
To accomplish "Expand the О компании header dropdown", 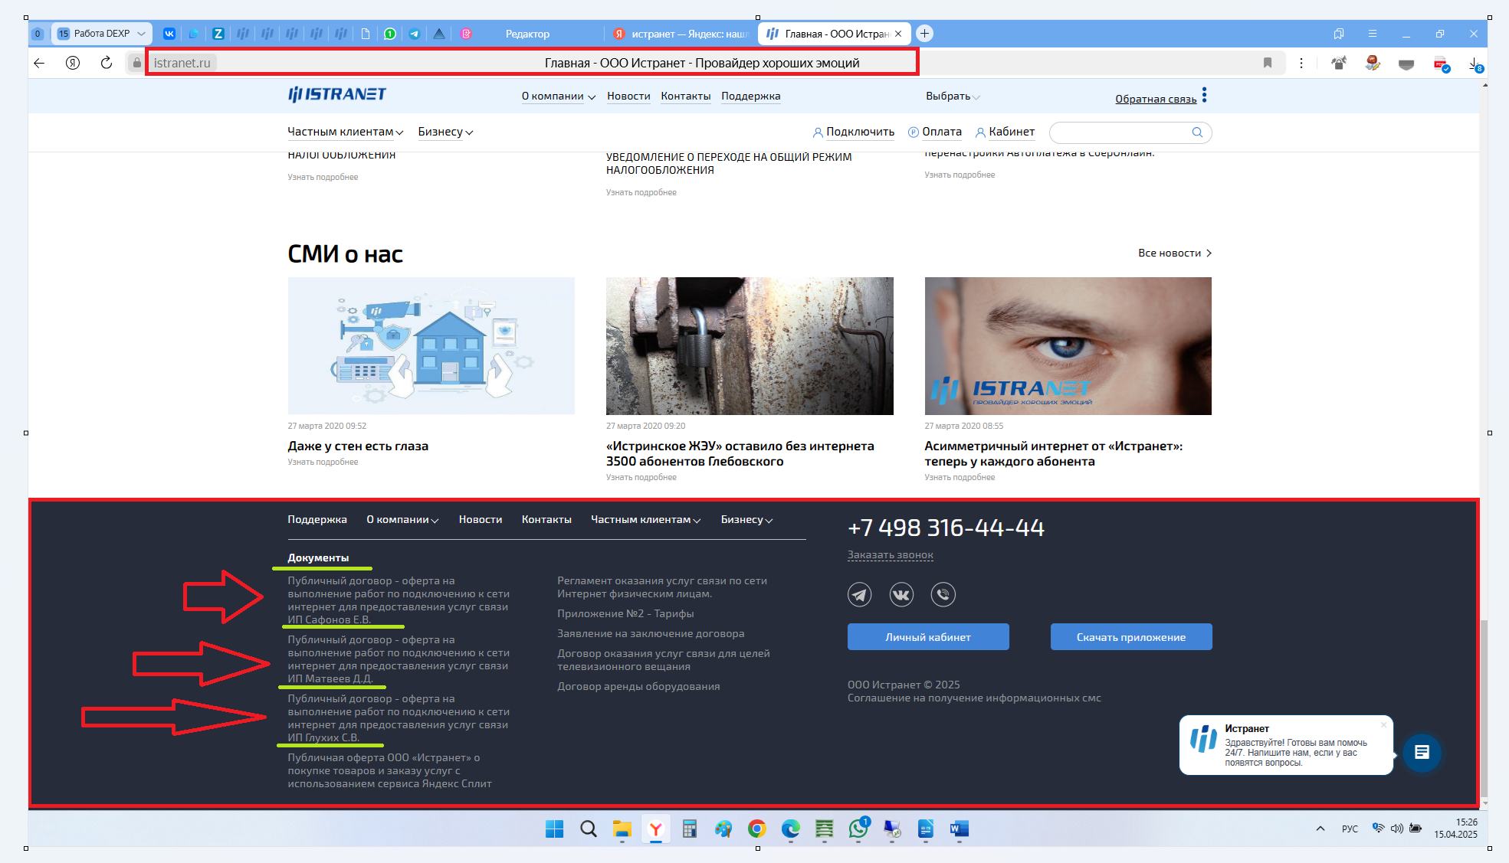I will [558, 96].
